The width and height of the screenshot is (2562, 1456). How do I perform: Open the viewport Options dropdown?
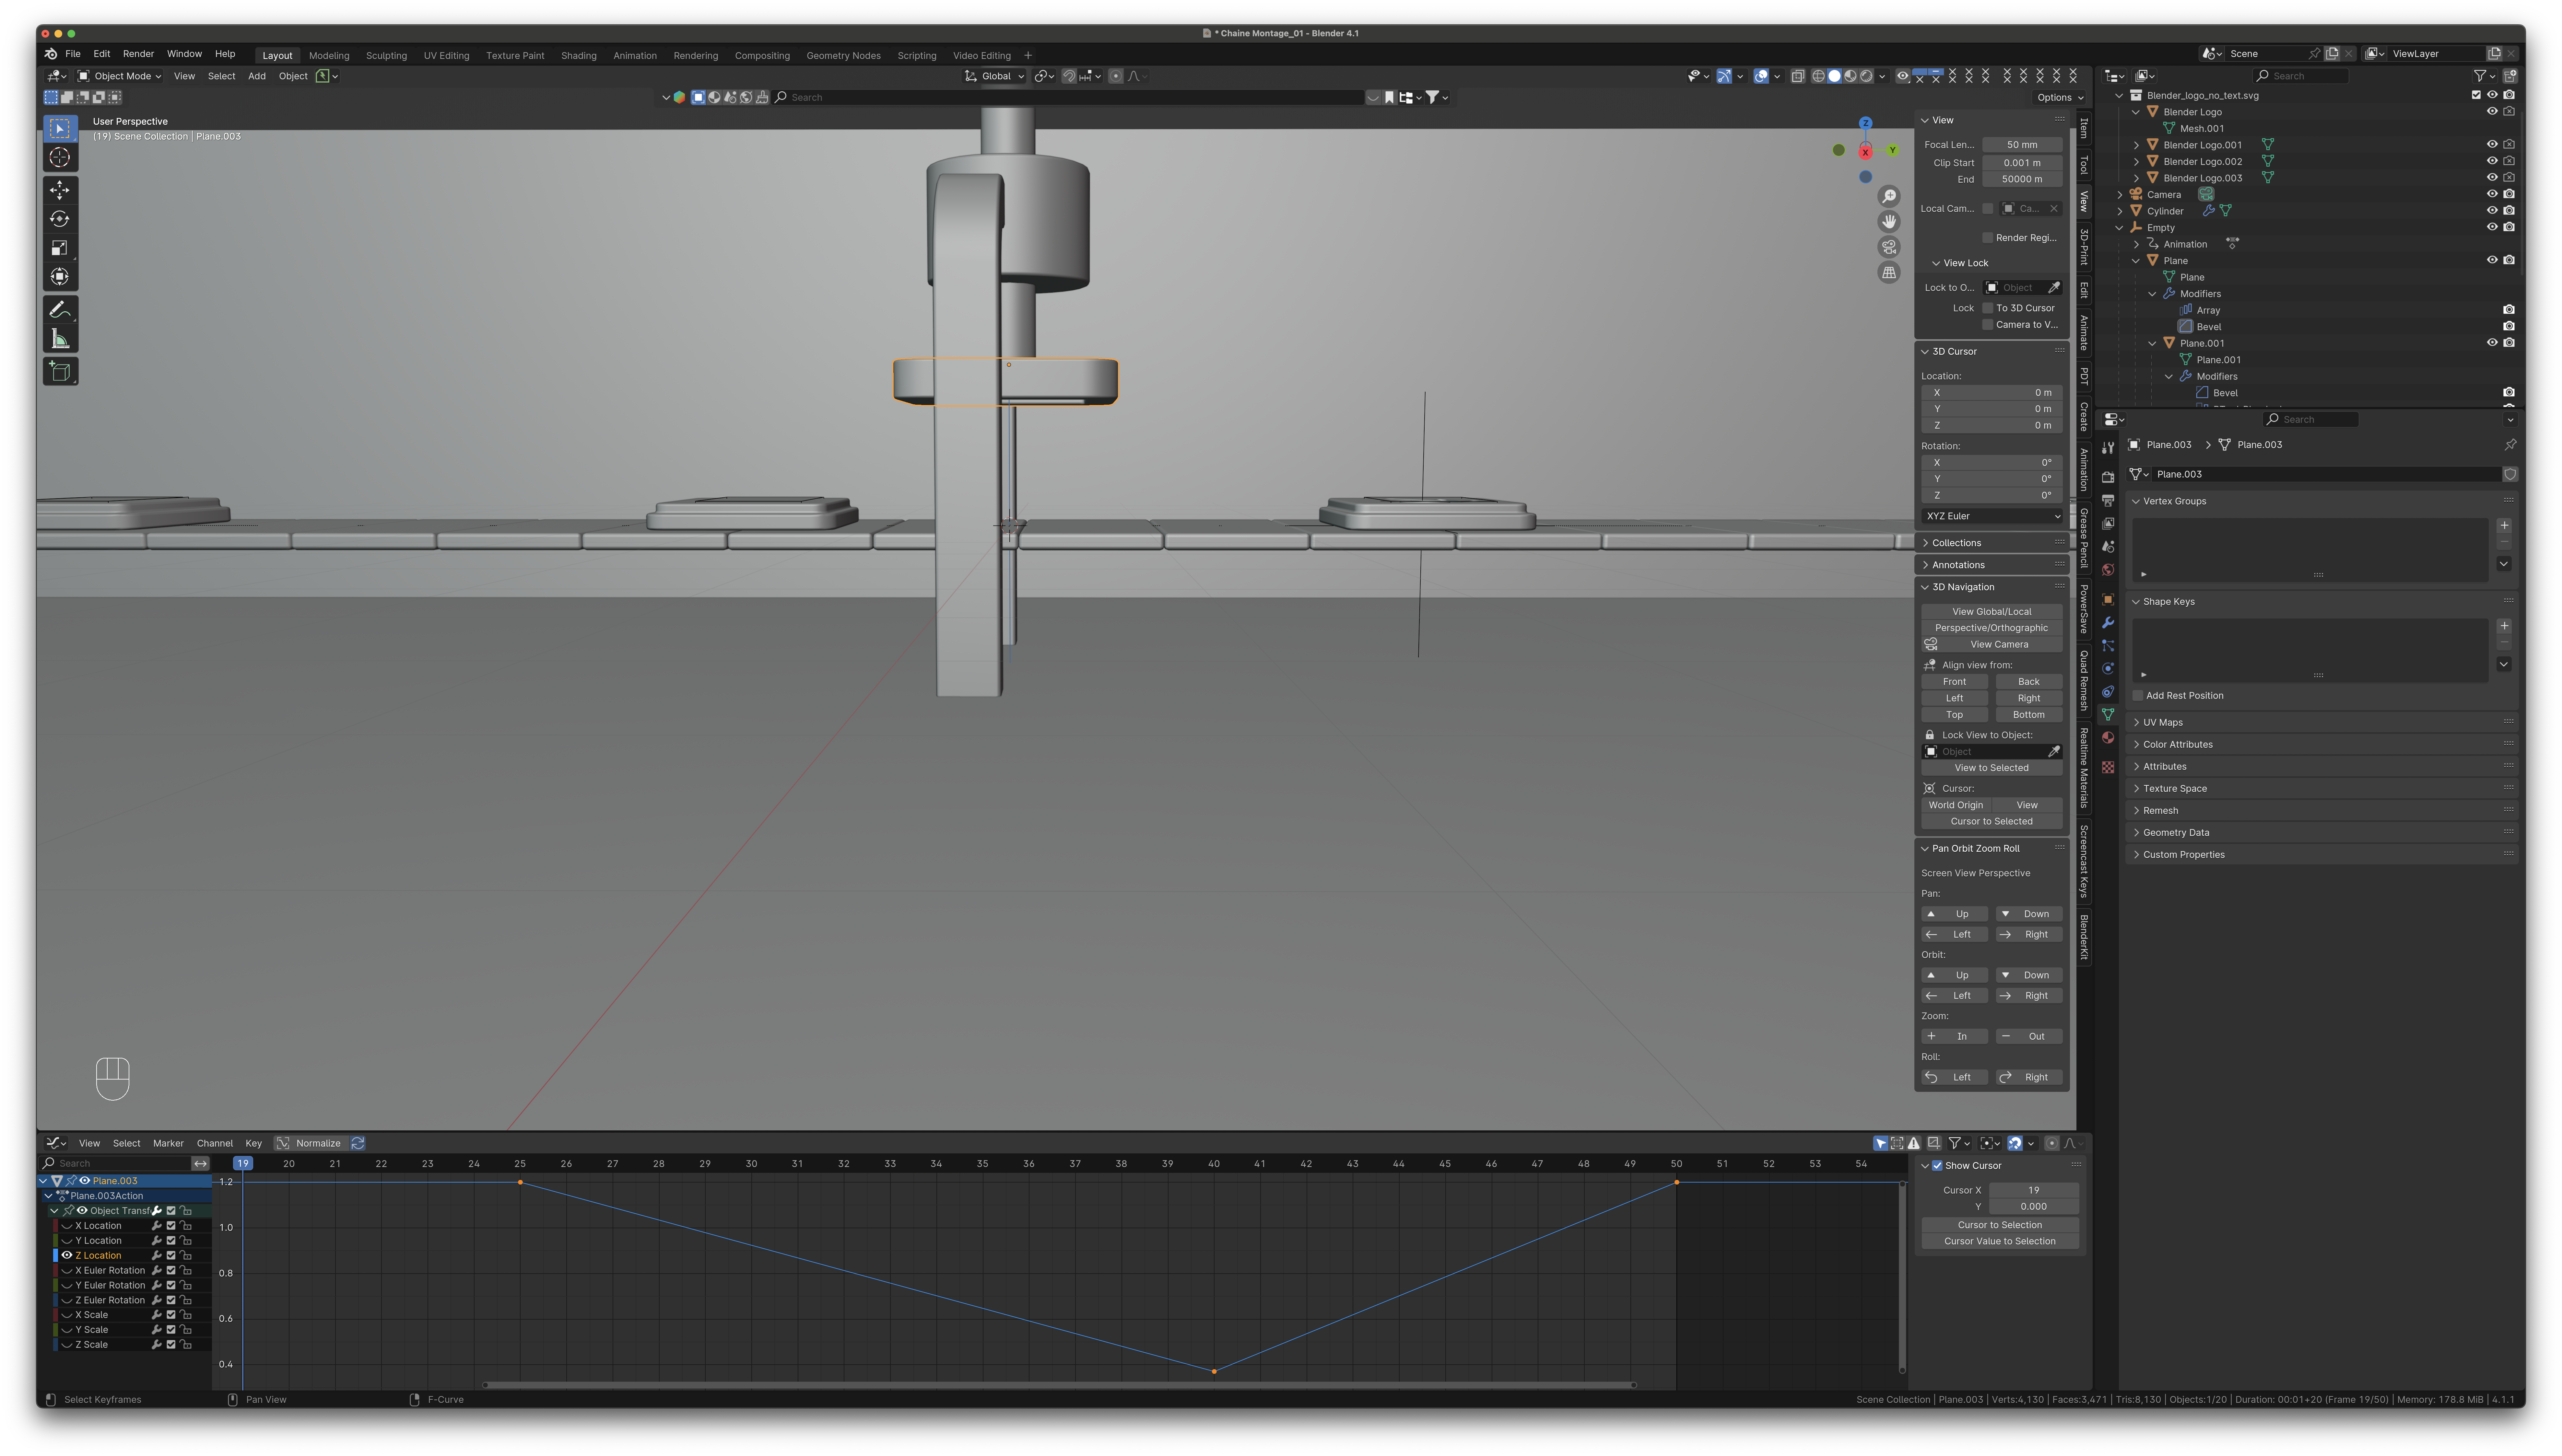tap(2060, 98)
